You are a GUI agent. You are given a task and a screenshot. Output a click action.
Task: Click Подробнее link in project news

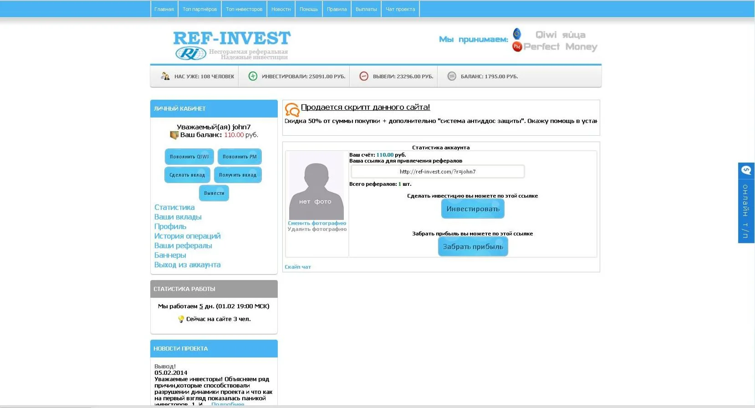point(228,404)
